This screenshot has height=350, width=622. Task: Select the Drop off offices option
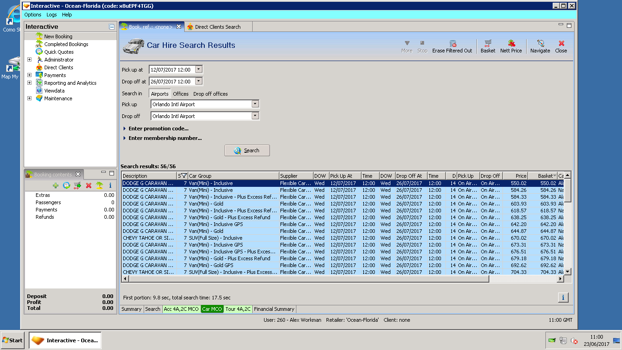click(x=210, y=94)
